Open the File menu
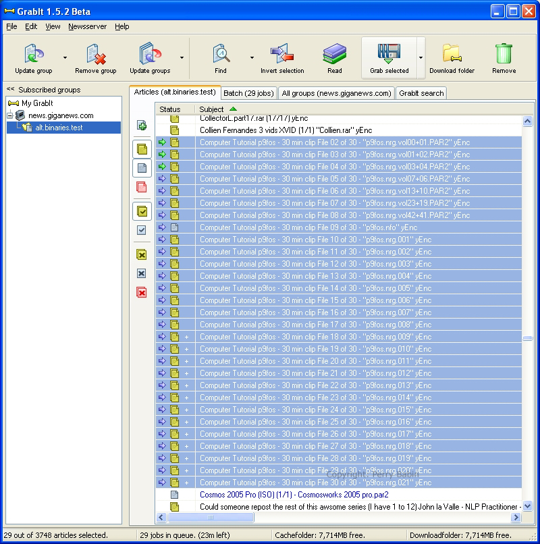The height and width of the screenshot is (544, 540). 11,26
